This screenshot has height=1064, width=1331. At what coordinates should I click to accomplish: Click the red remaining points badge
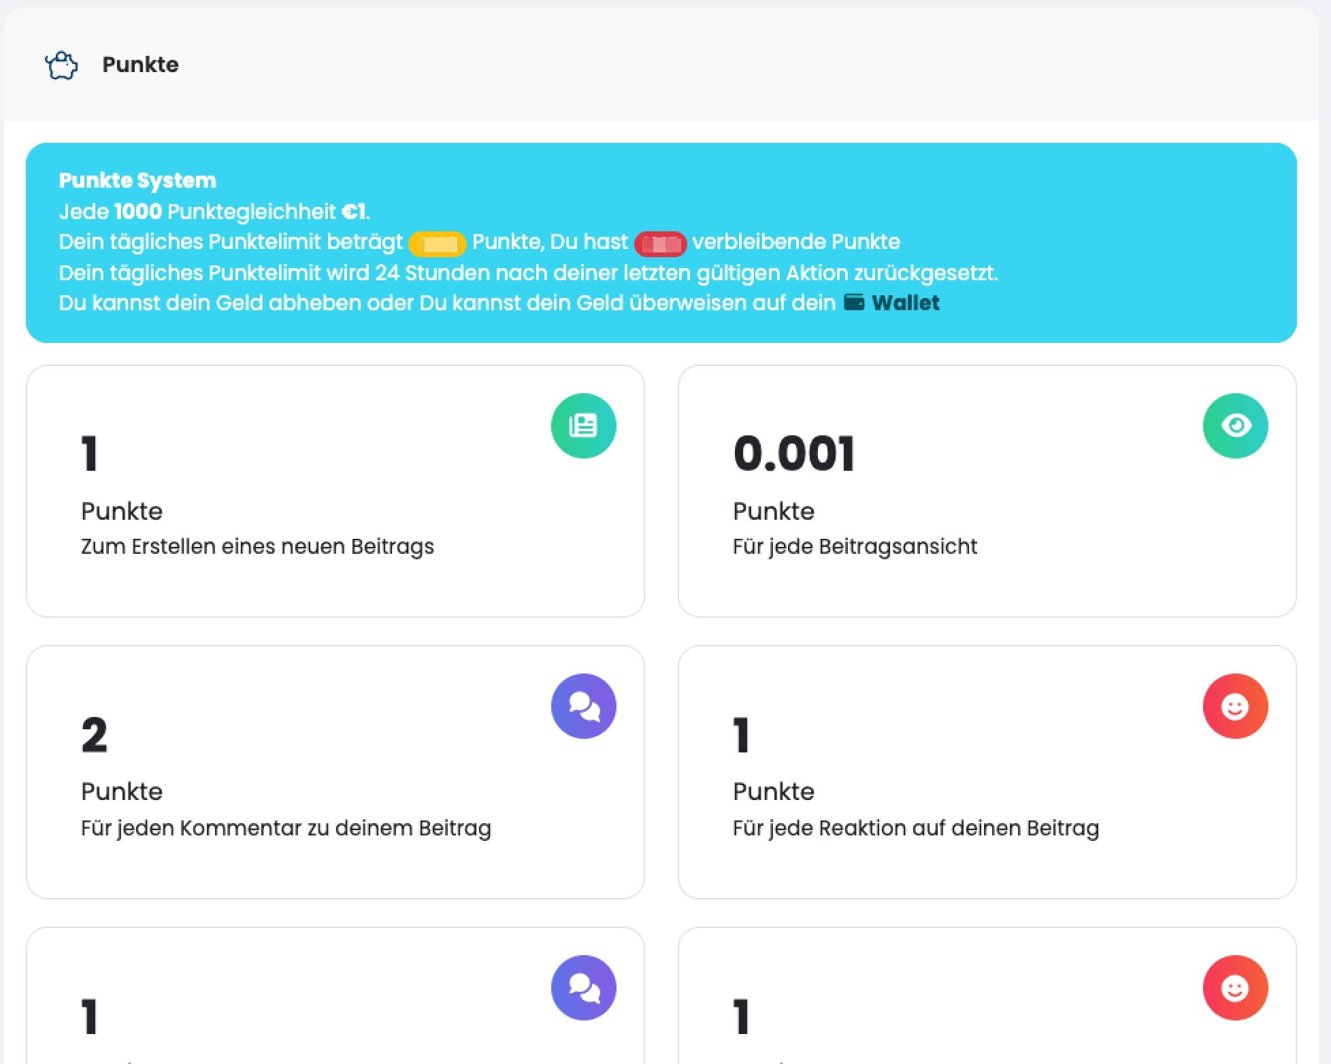click(660, 243)
